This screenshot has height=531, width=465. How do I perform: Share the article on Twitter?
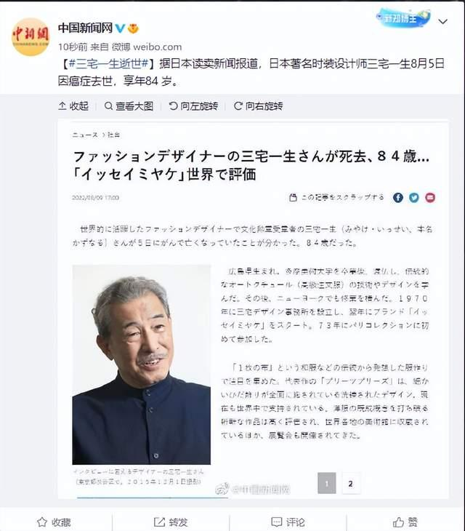pyautogui.click(x=414, y=197)
